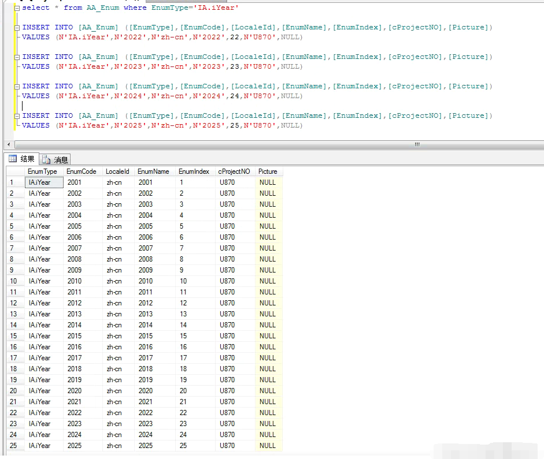Click EnumCode cell 2010
This screenshot has height=459, width=544.
[83, 281]
